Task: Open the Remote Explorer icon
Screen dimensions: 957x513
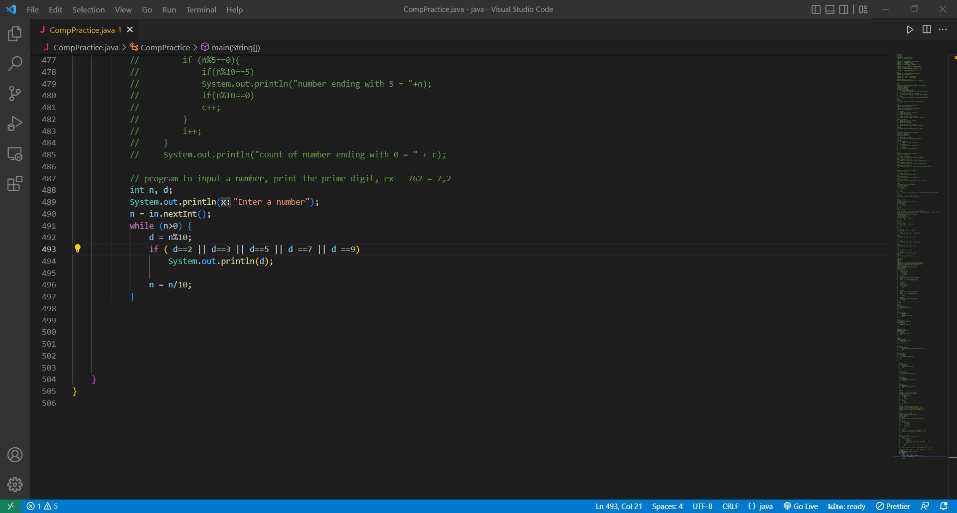Action: [x=15, y=154]
